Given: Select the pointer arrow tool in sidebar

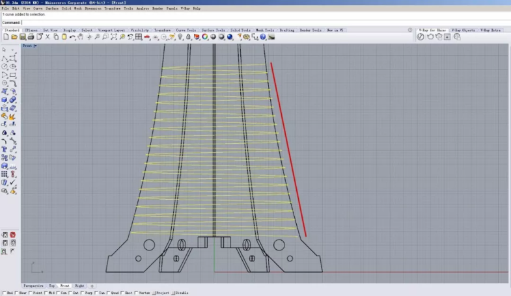Looking at the screenshot, I should click(5, 50).
